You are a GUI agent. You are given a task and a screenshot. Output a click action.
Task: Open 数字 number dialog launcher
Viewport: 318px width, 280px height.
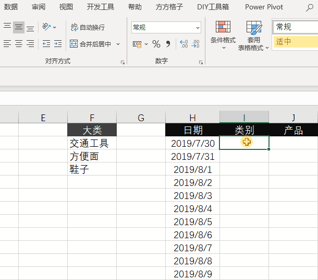point(201,62)
